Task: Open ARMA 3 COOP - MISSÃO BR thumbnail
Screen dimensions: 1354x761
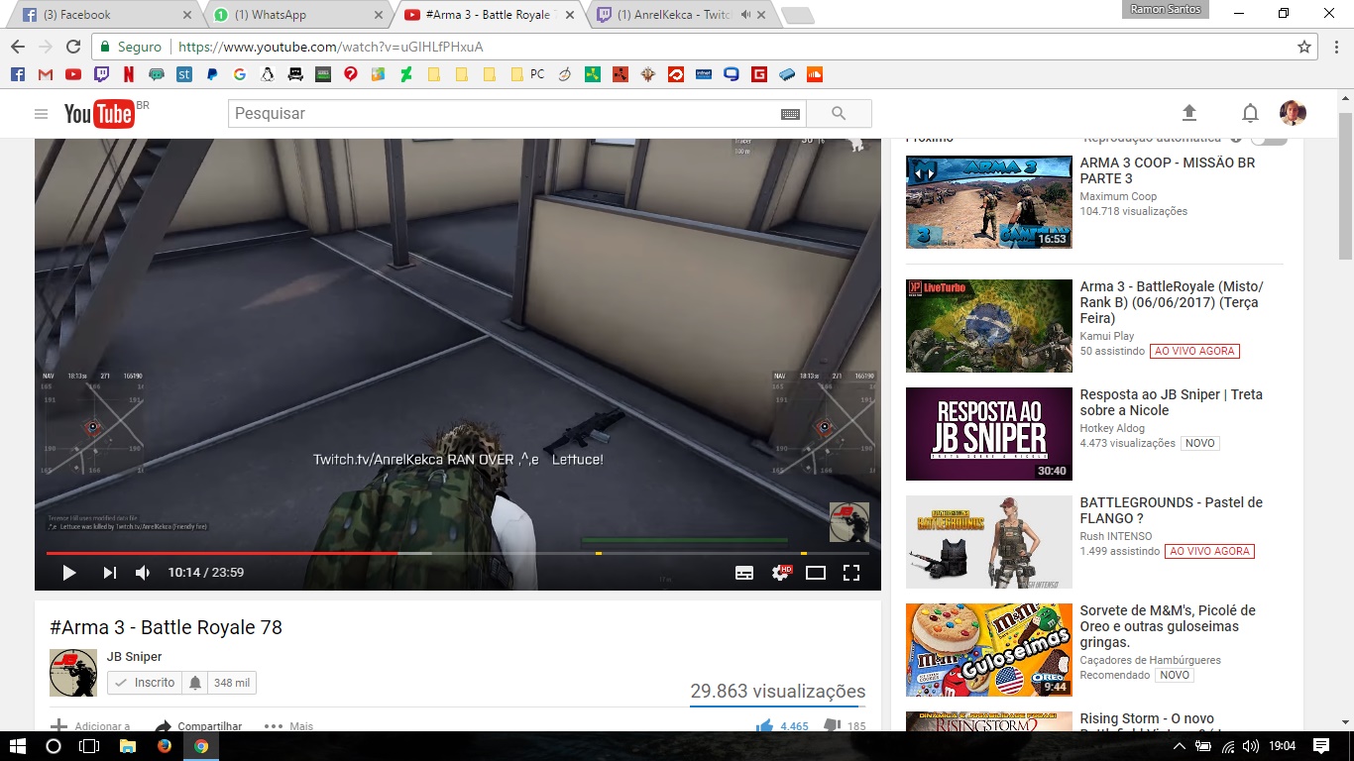Action: pos(989,202)
